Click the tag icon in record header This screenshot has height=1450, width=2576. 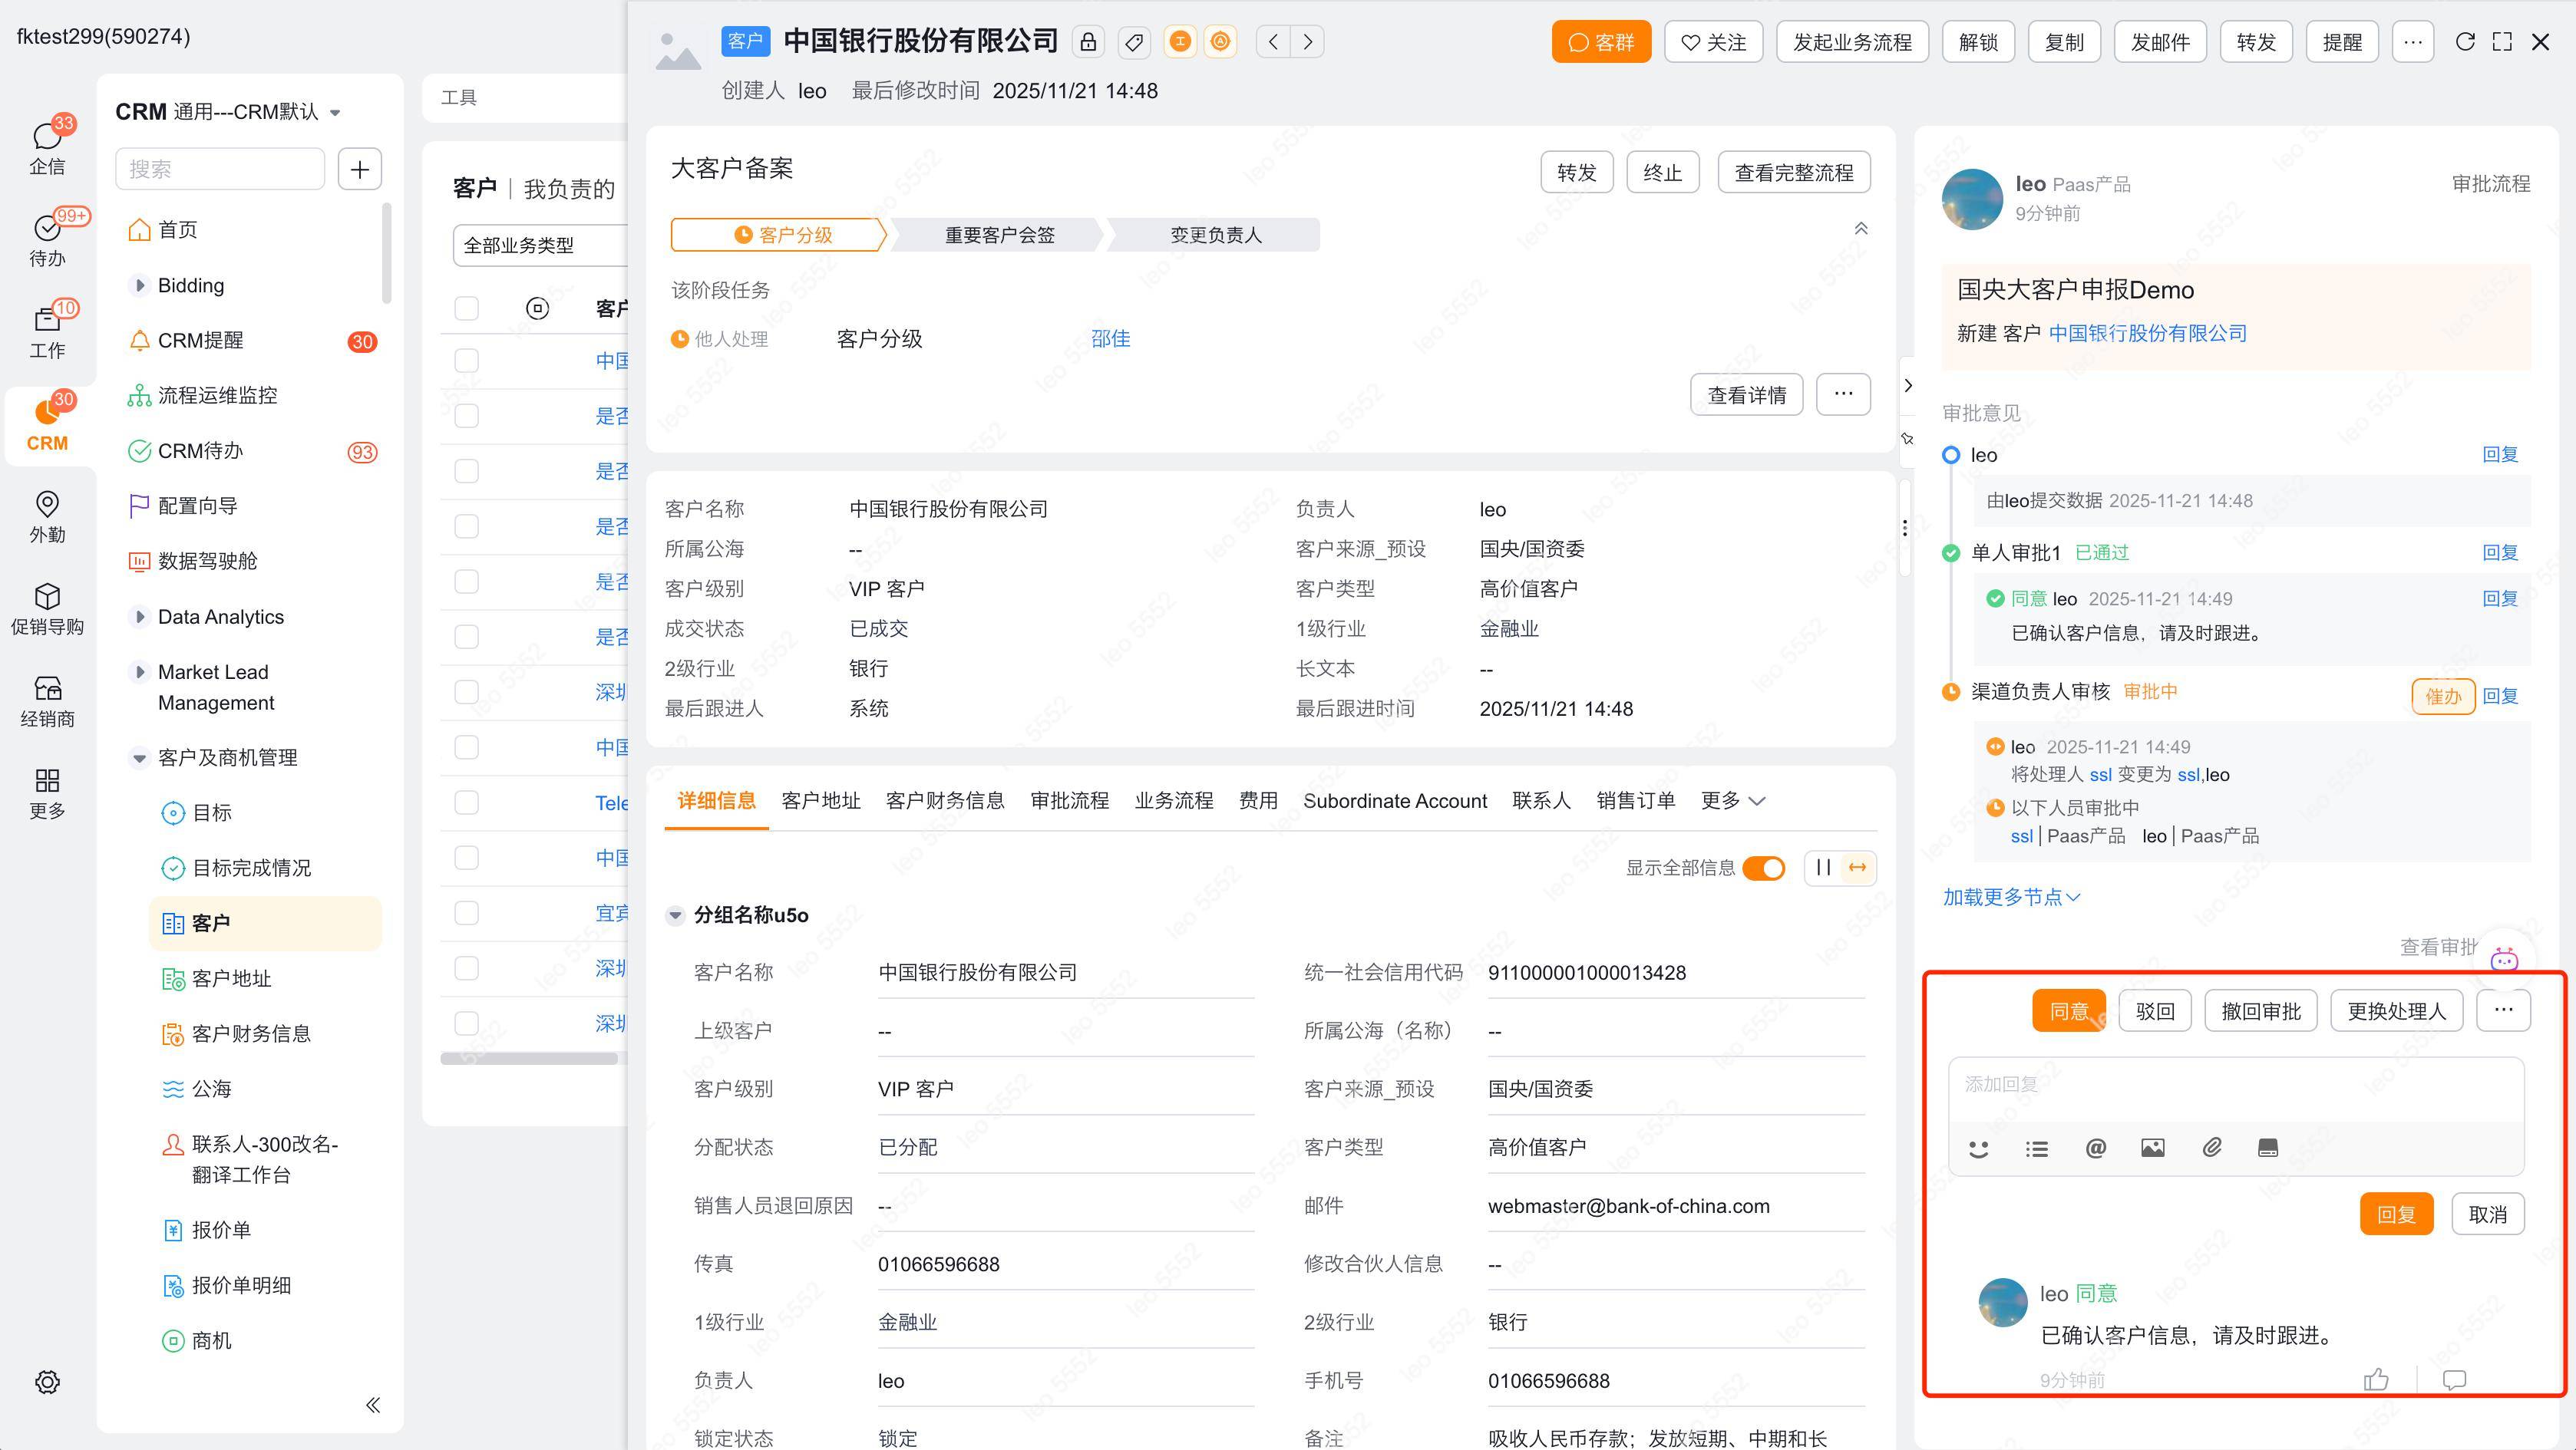click(1134, 42)
